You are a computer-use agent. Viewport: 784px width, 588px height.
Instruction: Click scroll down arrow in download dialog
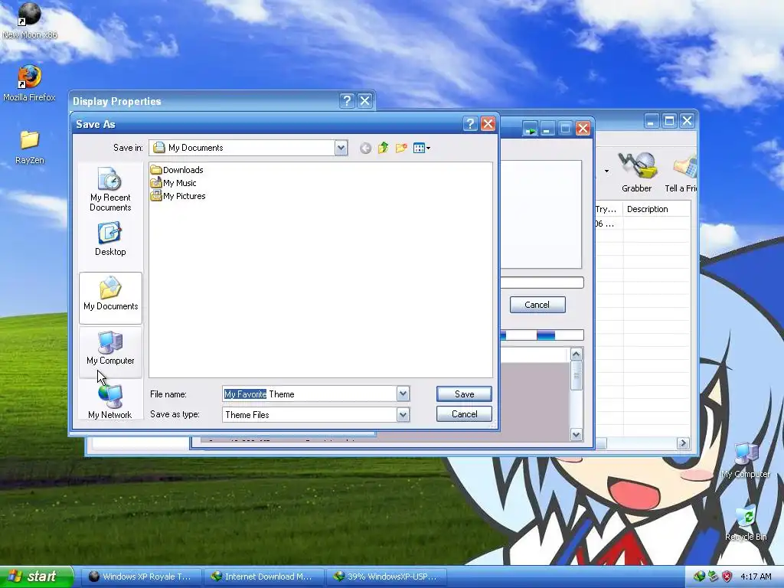coord(576,435)
